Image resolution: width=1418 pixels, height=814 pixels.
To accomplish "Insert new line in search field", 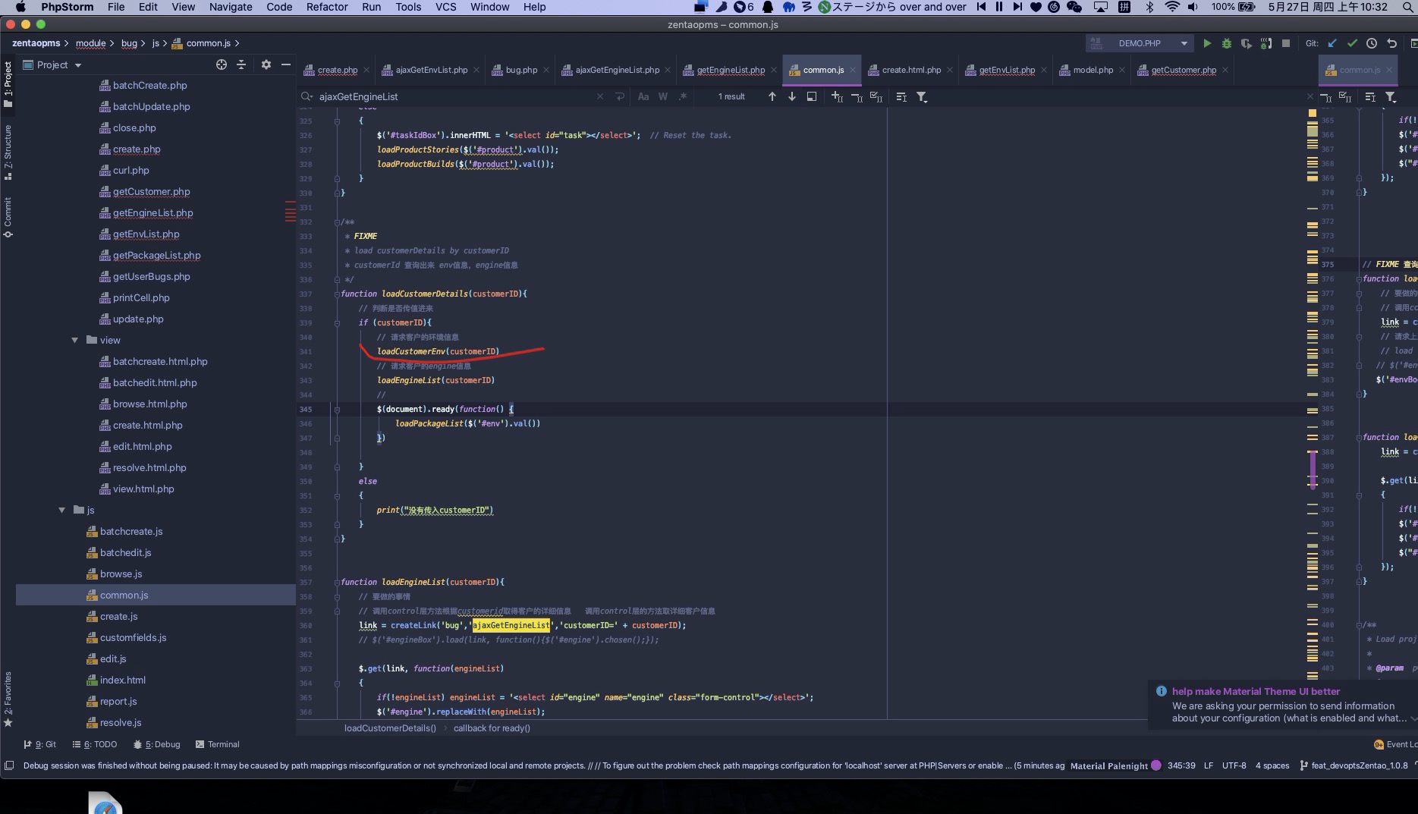I will 620,96.
